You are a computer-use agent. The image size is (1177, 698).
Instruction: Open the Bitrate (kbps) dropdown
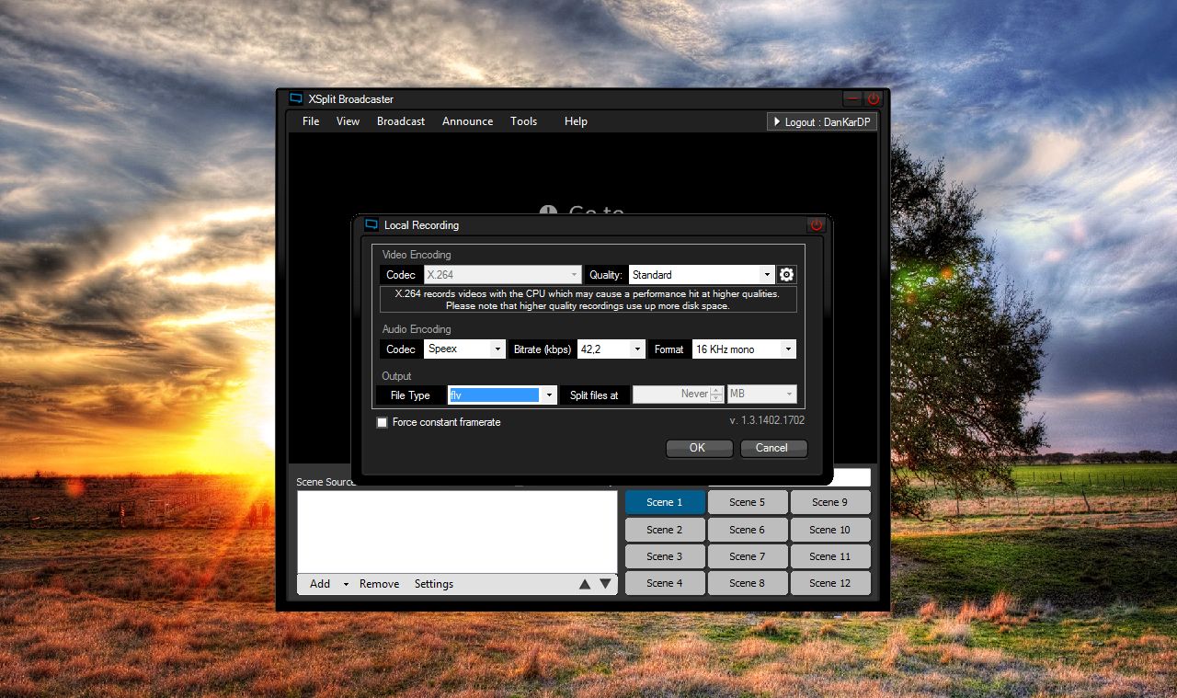(x=611, y=349)
